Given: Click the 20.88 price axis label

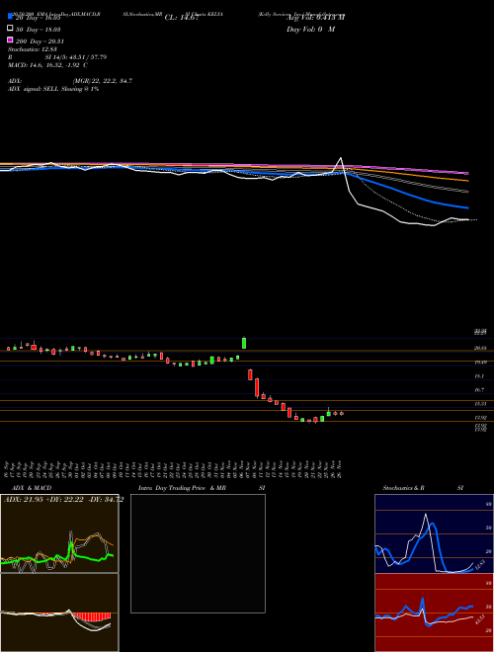Looking at the screenshot, I should click(480, 348).
